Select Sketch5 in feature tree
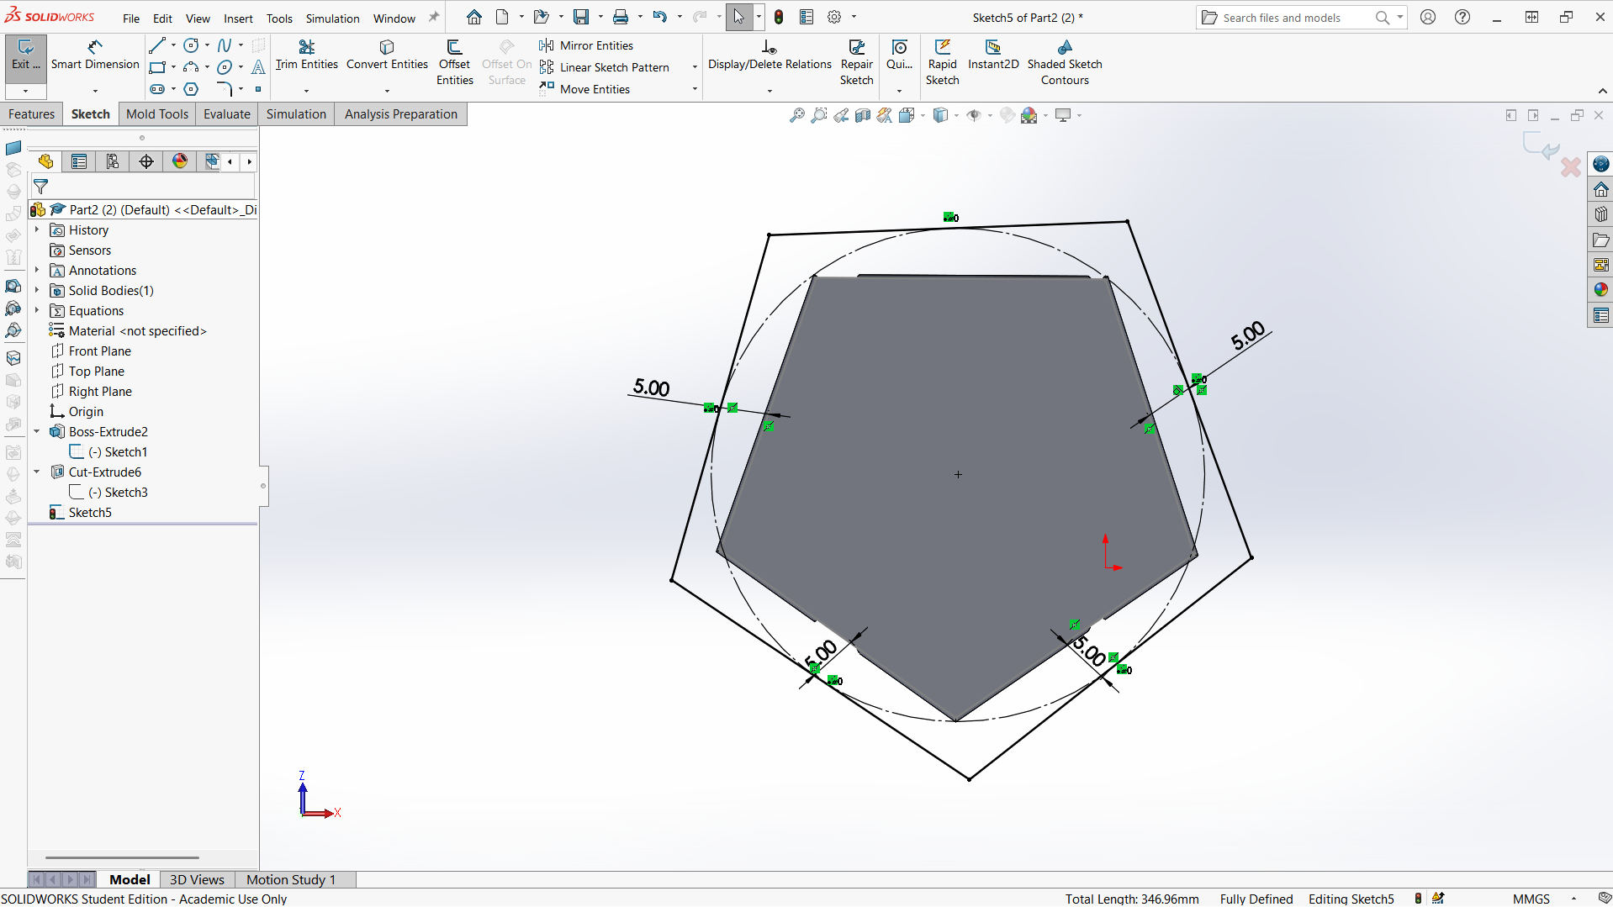 click(90, 512)
